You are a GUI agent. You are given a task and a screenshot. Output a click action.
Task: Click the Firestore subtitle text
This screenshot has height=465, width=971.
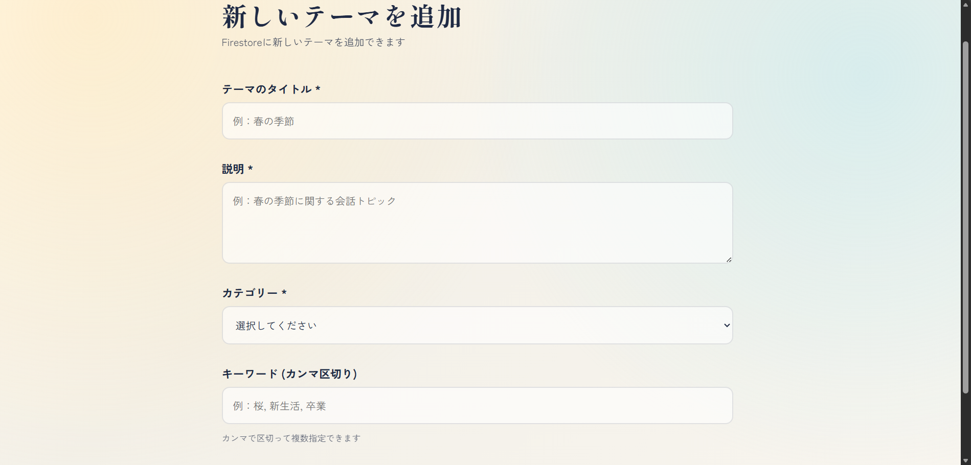click(x=313, y=42)
